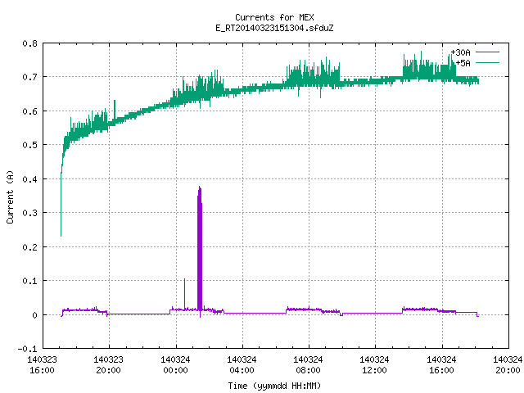Click the 0.6 y-axis tick label

pos(29,111)
